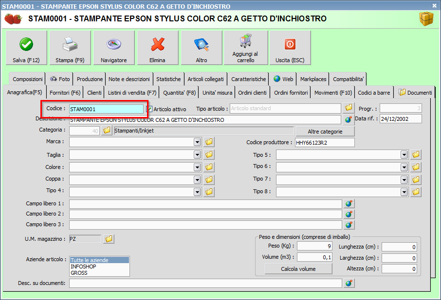Open the Foto tab
The width and height of the screenshot is (441, 300).
pos(60,79)
